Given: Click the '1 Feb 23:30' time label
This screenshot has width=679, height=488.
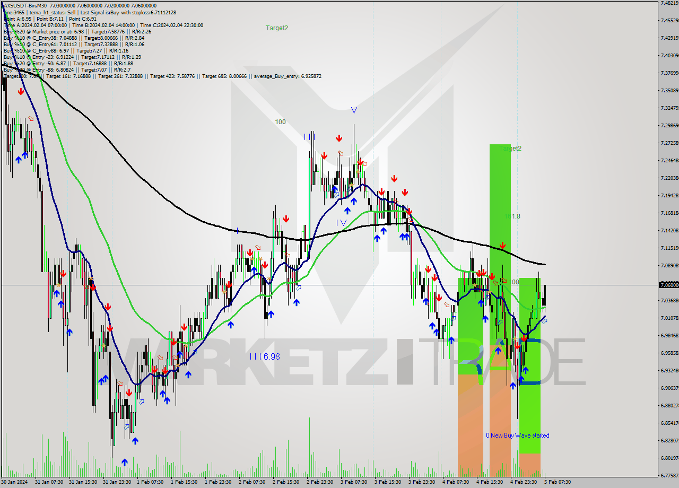Looking at the screenshot, I should click(x=218, y=482).
